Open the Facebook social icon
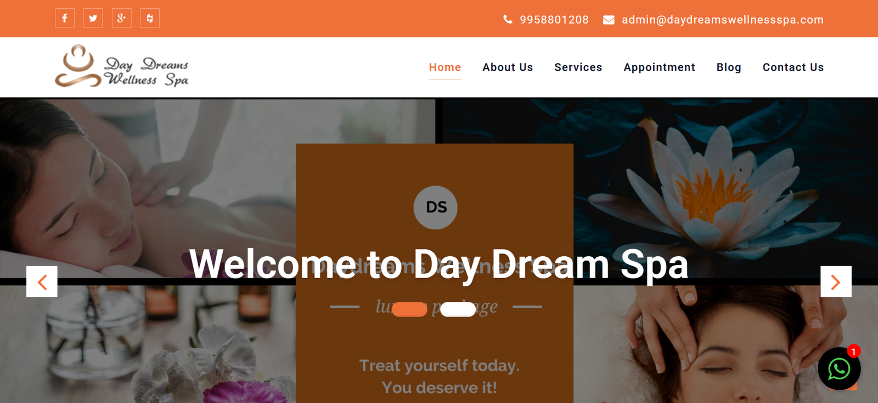Image resolution: width=878 pixels, height=403 pixels. [65, 18]
